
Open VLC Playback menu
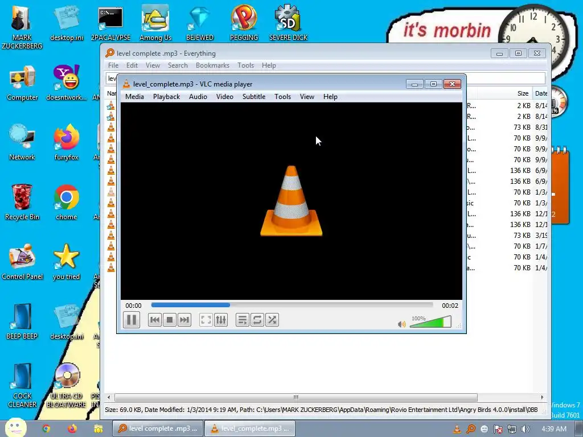166,97
